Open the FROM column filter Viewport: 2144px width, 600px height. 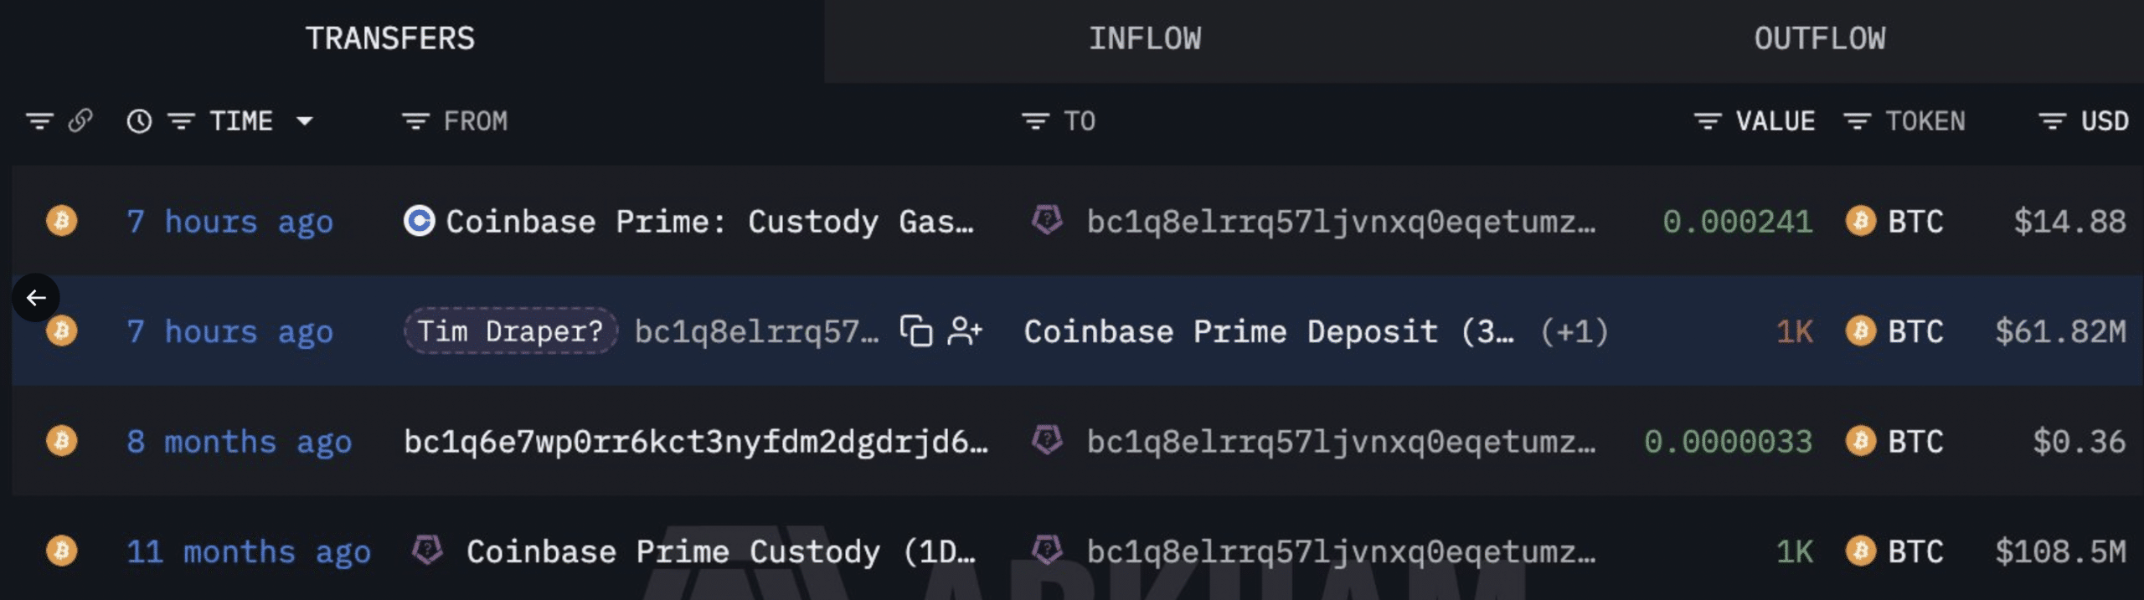(x=416, y=121)
